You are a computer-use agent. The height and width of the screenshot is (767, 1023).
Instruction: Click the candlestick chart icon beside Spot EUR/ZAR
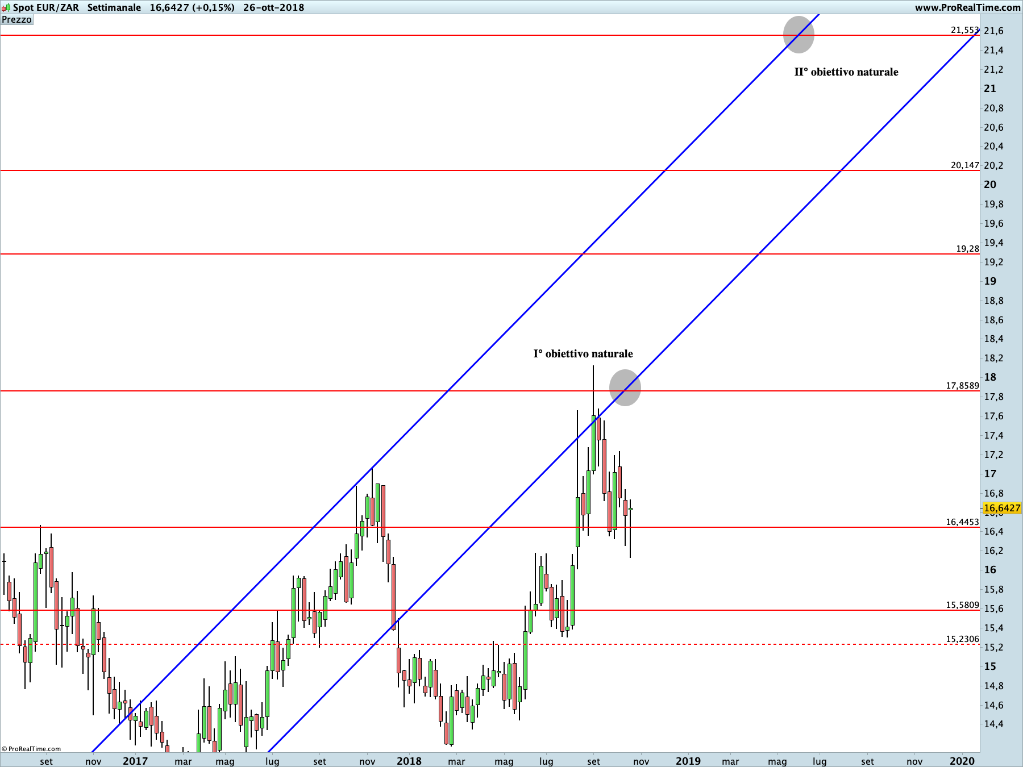point(6,8)
